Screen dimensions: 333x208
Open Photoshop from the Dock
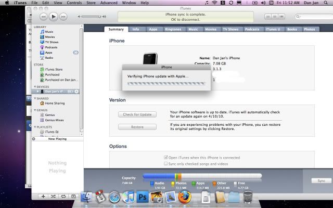point(142,197)
